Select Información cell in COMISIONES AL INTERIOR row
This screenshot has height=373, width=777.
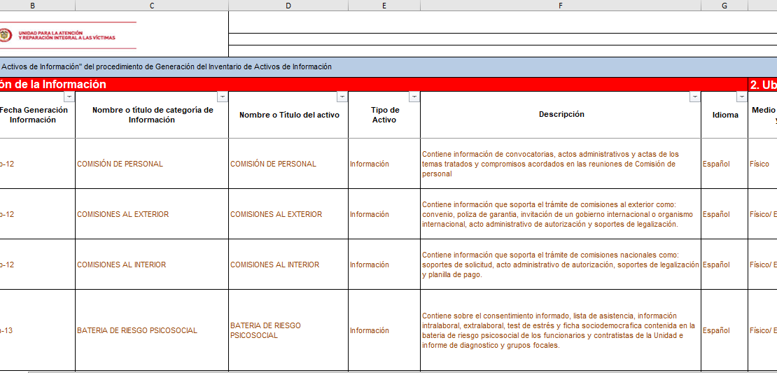pyautogui.click(x=384, y=265)
